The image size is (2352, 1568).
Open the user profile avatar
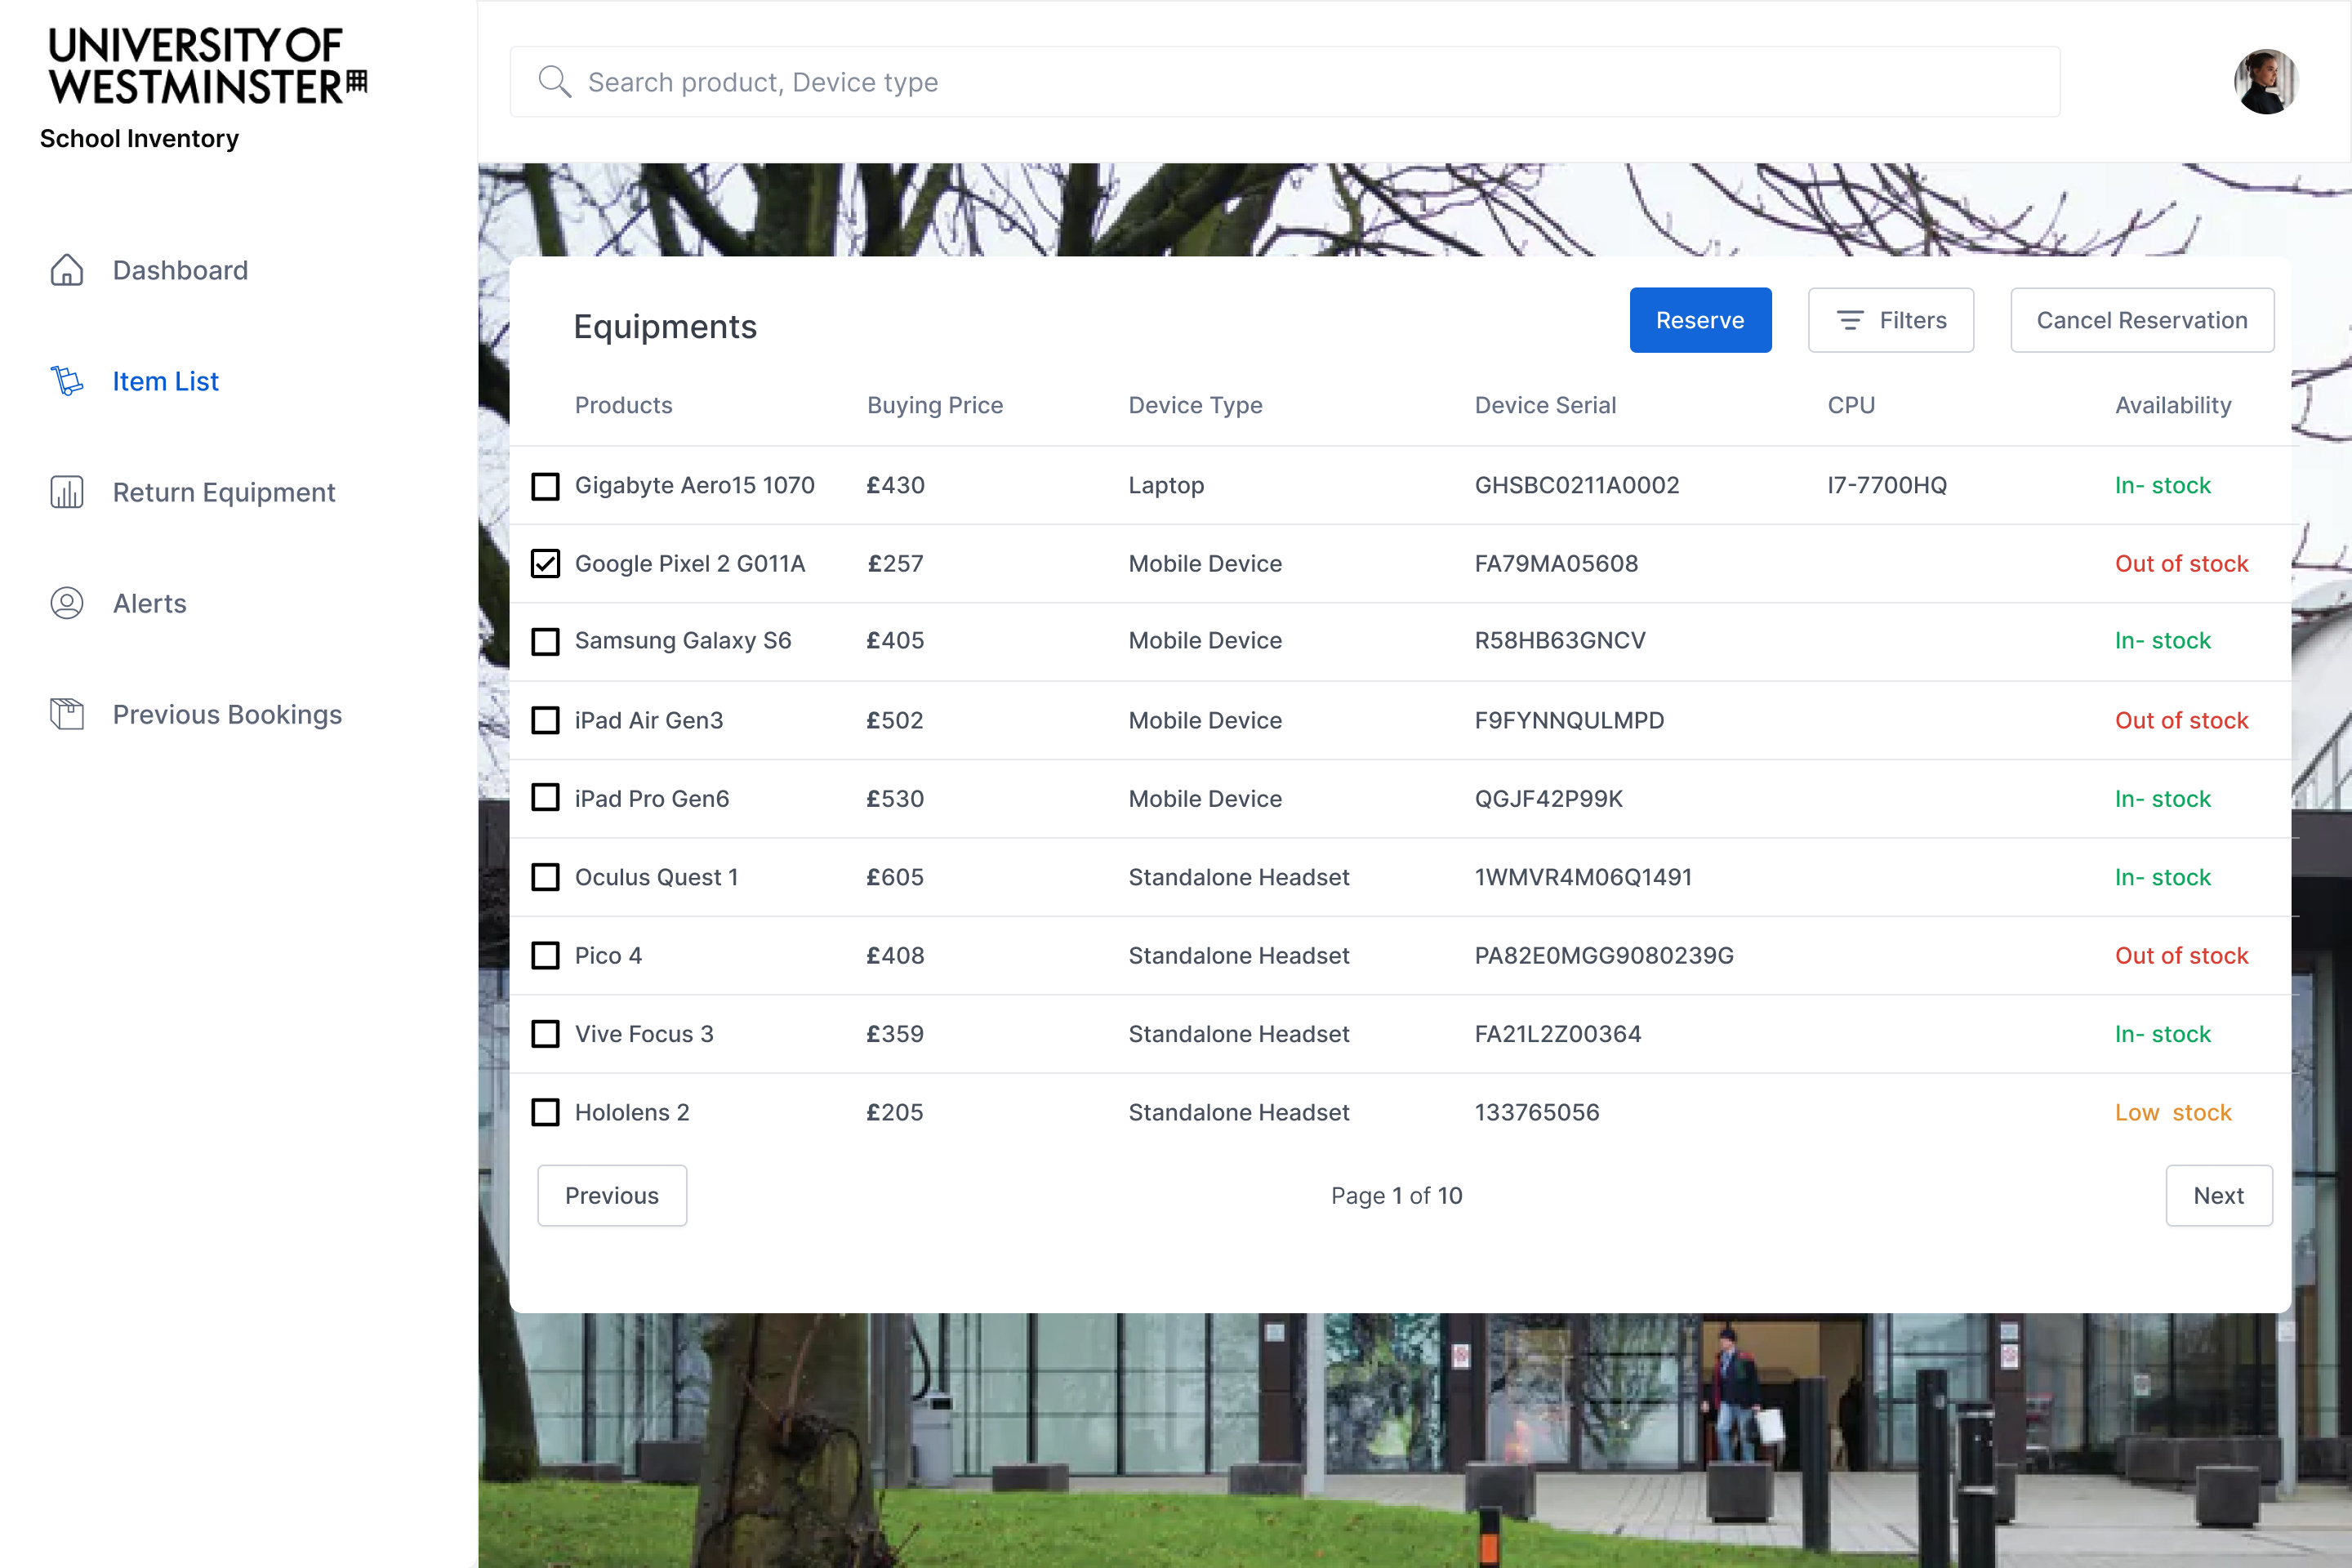2266,82
